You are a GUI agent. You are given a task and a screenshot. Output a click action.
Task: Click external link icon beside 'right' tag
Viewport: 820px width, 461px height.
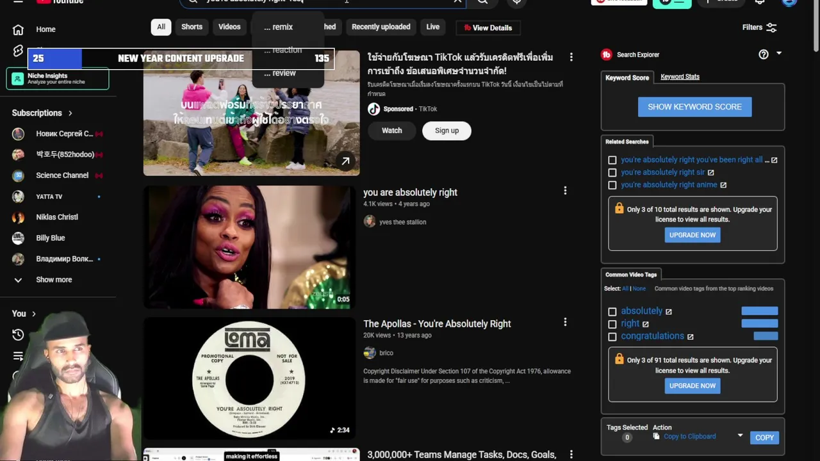point(646,324)
